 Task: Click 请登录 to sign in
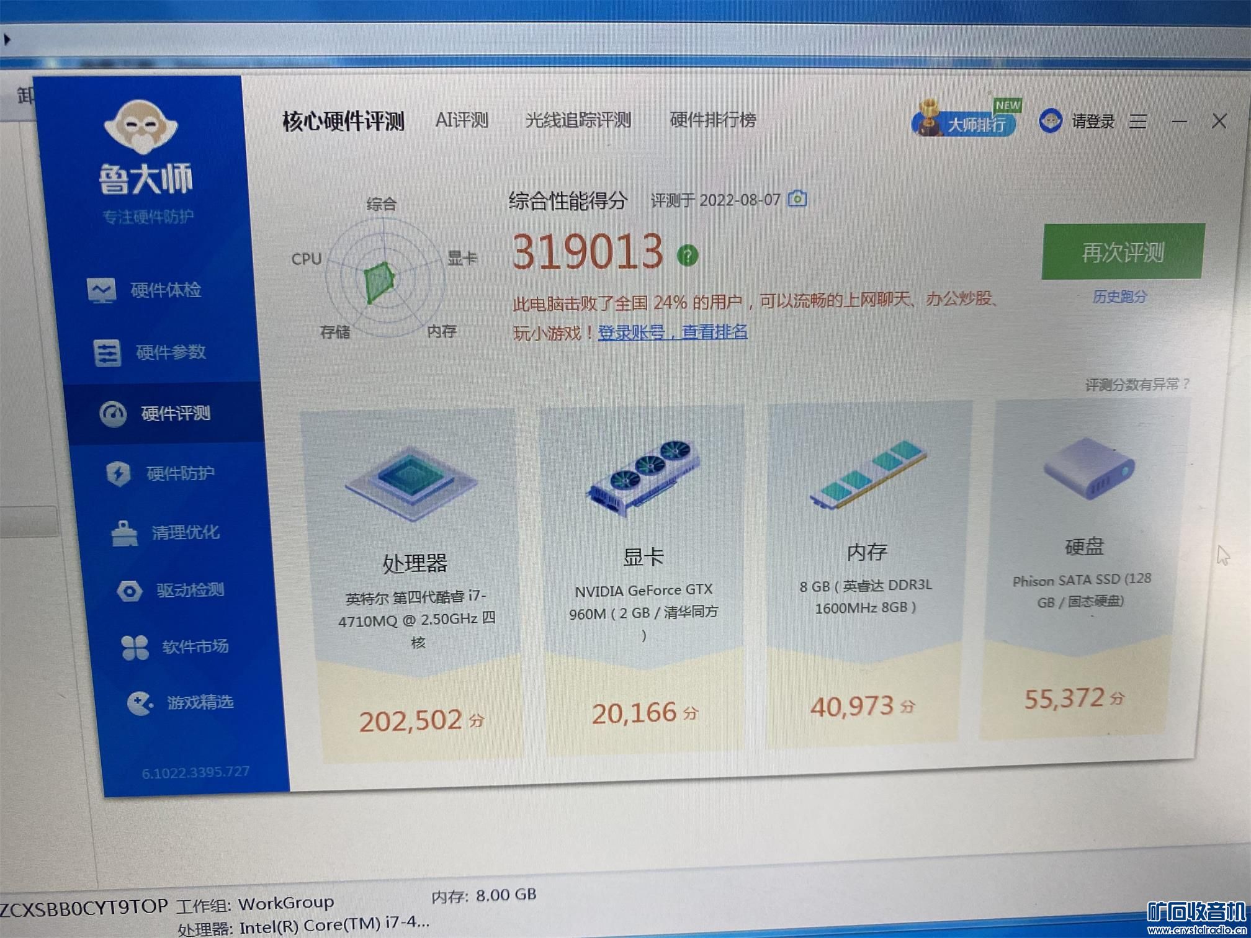pyautogui.click(x=1093, y=121)
